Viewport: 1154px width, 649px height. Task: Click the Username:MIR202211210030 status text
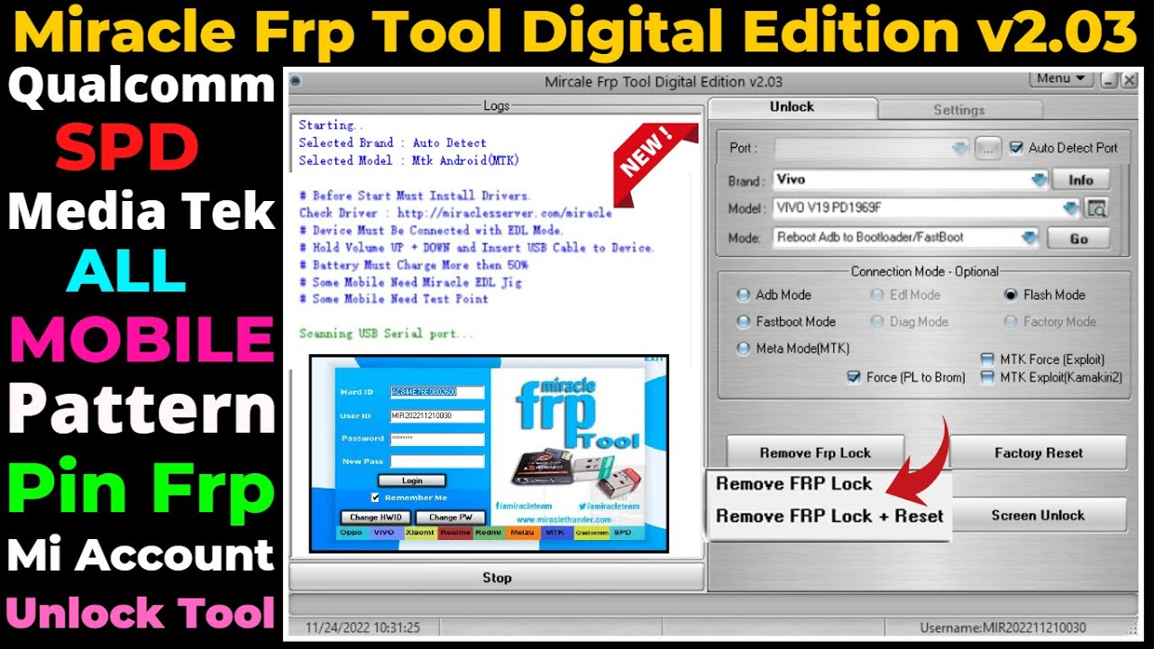1003,627
